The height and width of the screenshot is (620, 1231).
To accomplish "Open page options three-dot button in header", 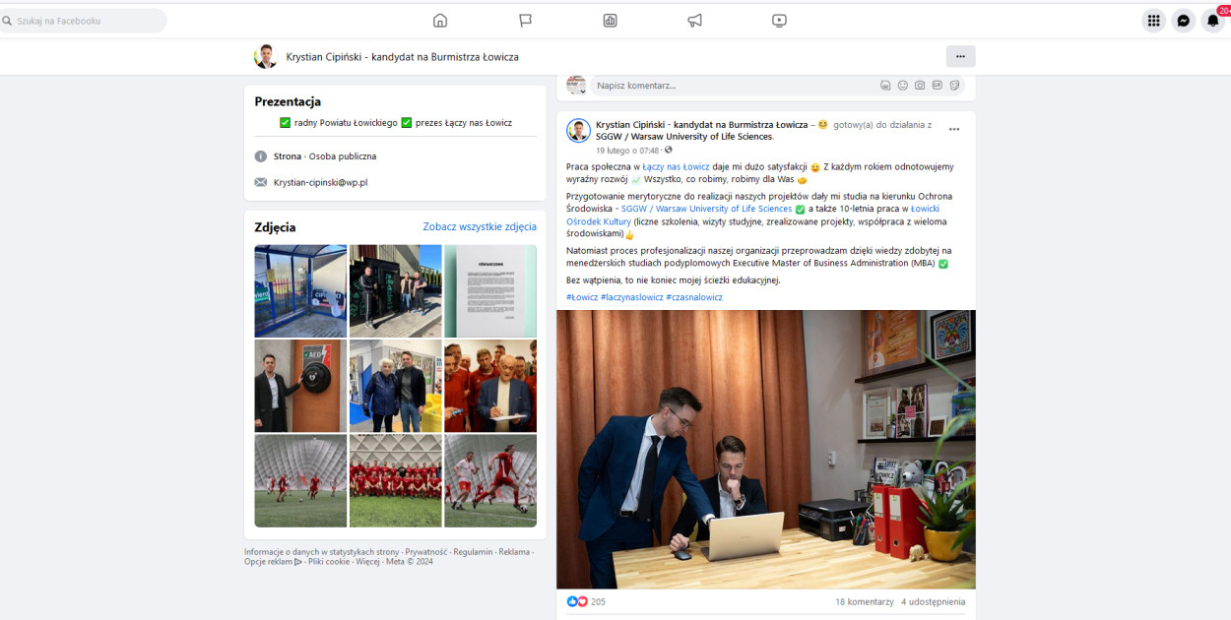I will tap(960, 56).
